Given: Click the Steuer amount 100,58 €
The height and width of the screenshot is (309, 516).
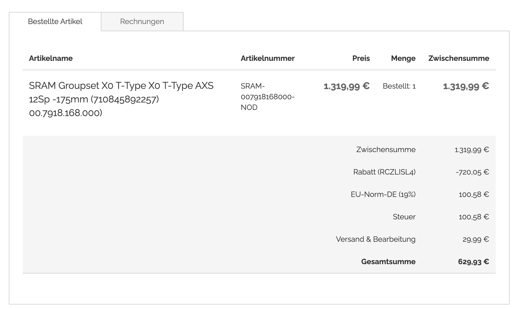Looking at the screenshot, I should pyautogui.click(x=474, y=217).
